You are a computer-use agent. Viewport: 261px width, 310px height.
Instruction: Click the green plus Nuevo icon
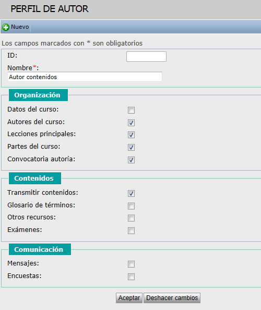6,27
